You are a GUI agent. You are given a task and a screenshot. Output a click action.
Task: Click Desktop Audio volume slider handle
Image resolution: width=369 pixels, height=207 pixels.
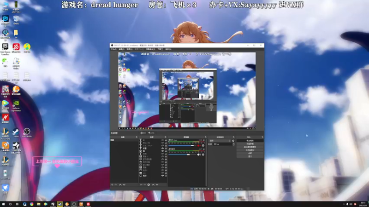[188, 155]
